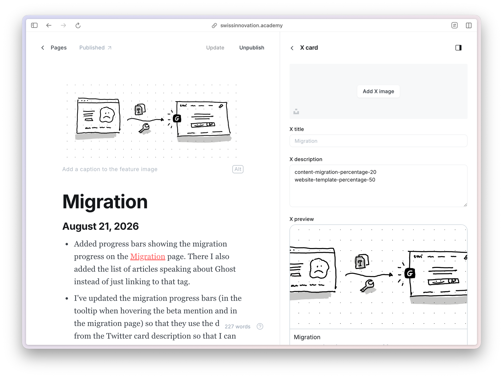Screen dimensions: 503x378
Task: Click the swissinnovation.academy address text
Action: point(251,25)
